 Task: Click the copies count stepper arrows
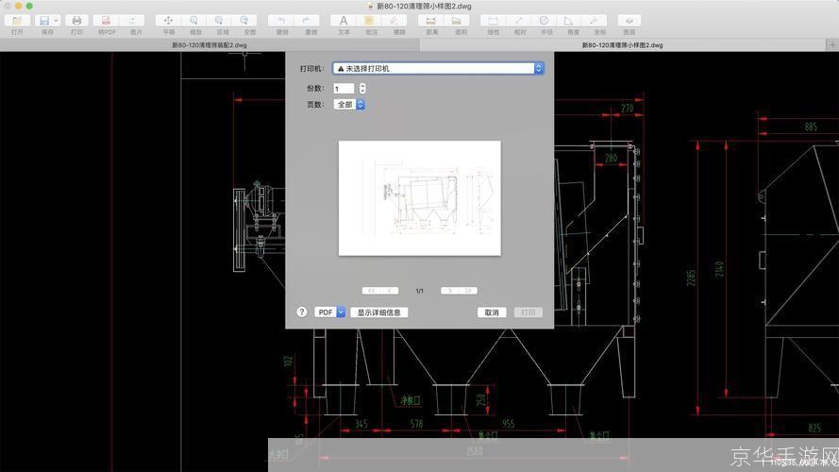coord(362,89)
